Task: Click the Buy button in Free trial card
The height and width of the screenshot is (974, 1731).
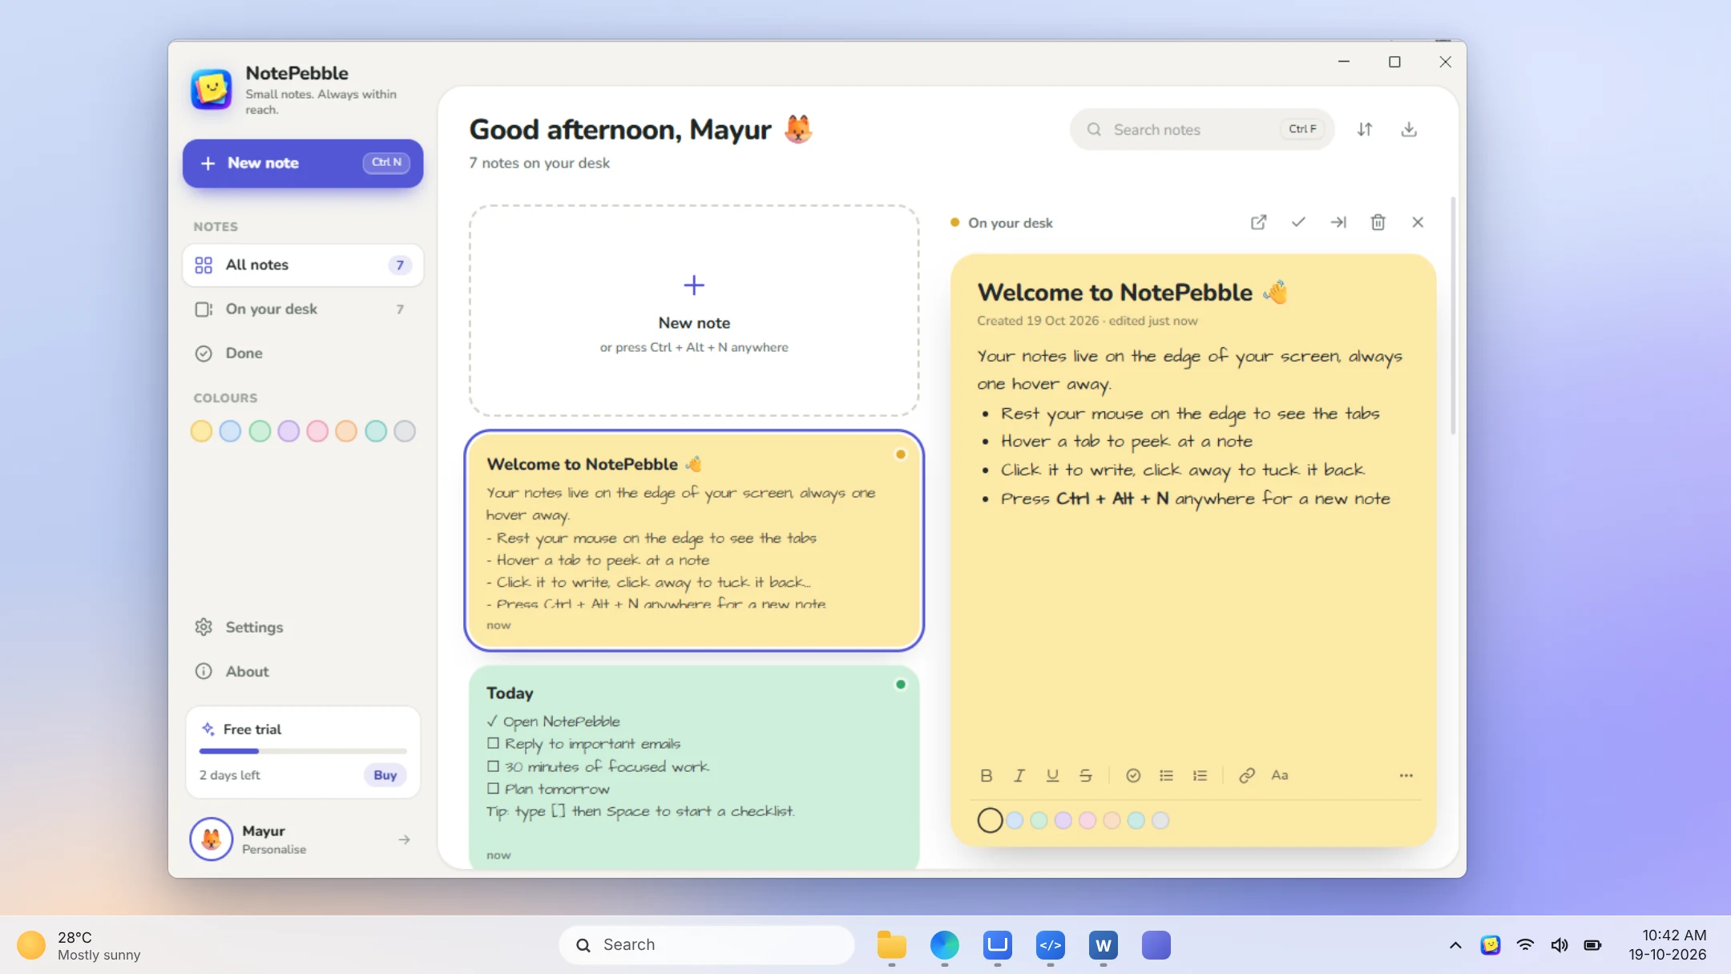Action: tap(385, 775)
